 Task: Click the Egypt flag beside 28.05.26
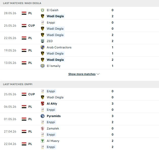(24, 13)
